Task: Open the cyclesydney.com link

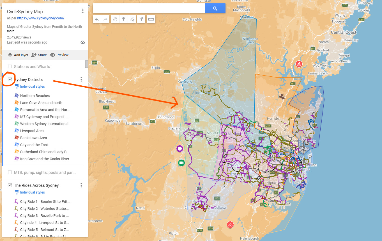Action: 41,18
